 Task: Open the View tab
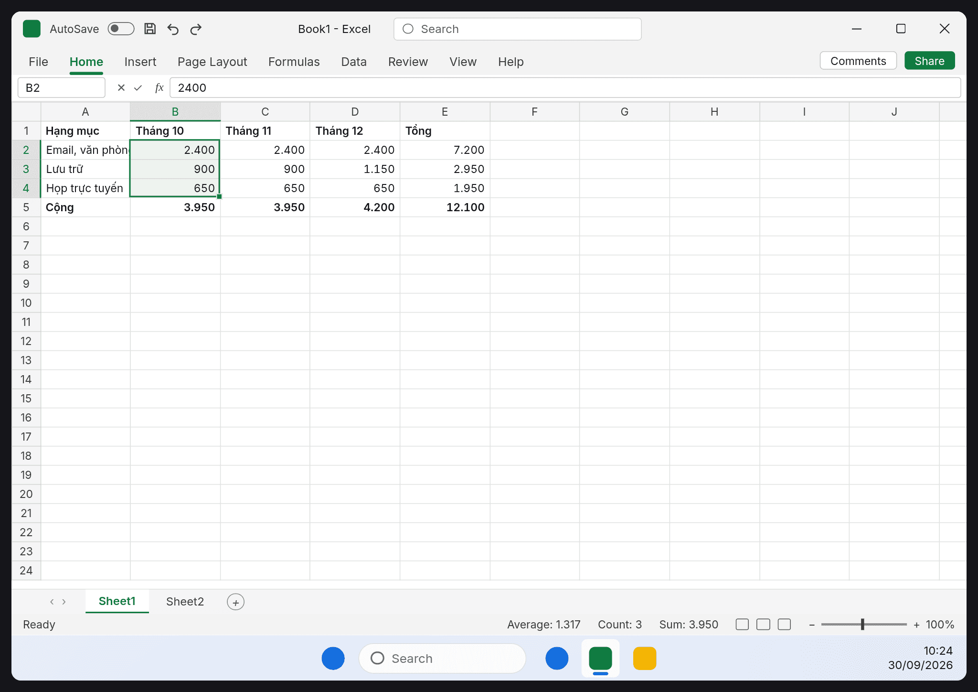[x=463, y=62]
